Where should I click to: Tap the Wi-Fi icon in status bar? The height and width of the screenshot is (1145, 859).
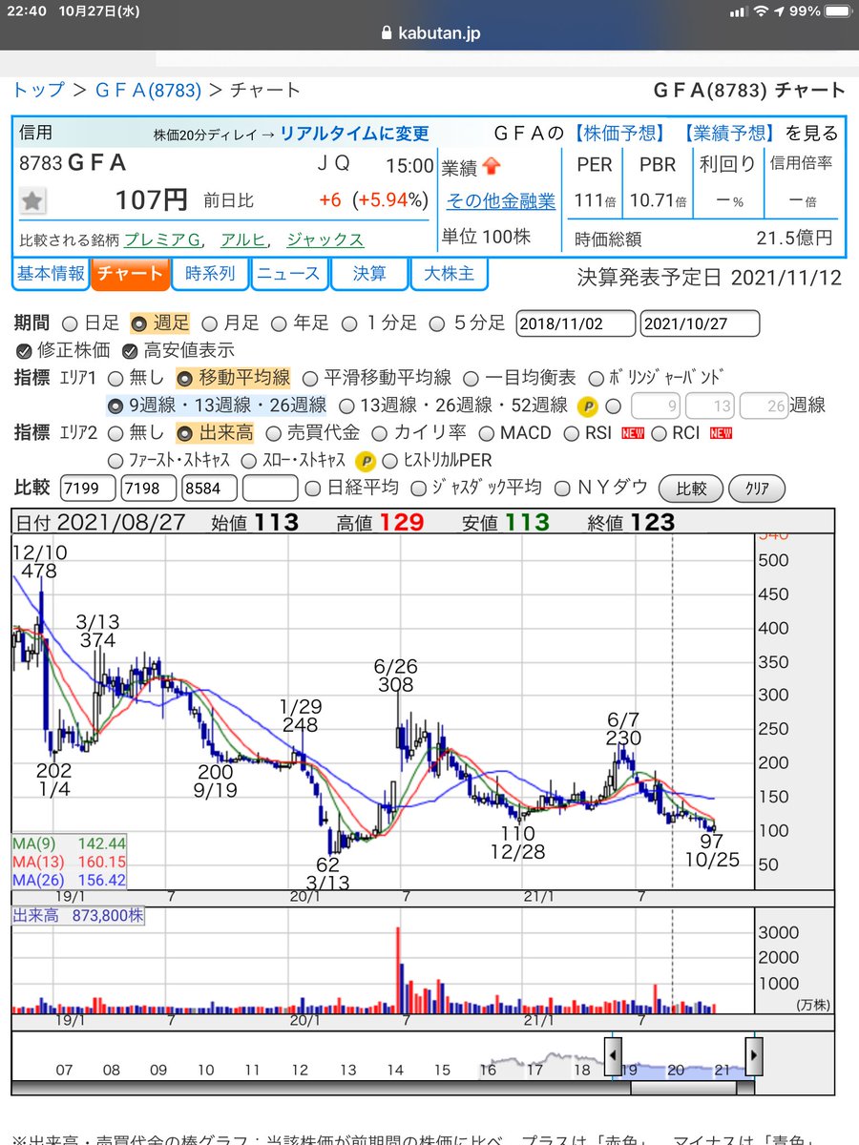762,11
